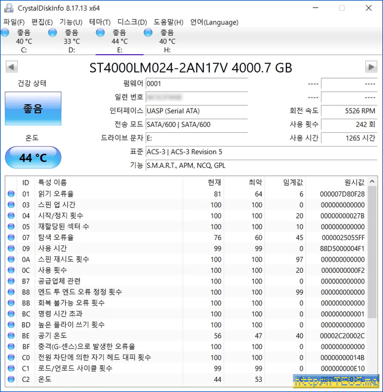This screenshot has height=392, width=383.
Task: Click the 원시값 column header
Action: (336, 182)
